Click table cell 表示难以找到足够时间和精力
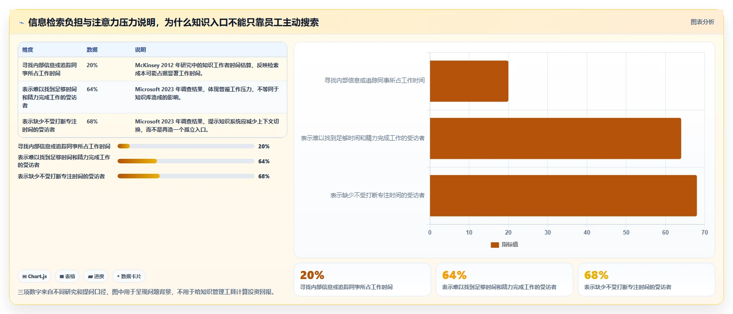733x314 pixels. coord(49,98)
